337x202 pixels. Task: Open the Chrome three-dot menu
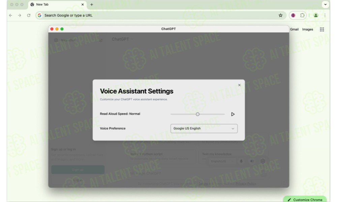(x=325, y=15)
